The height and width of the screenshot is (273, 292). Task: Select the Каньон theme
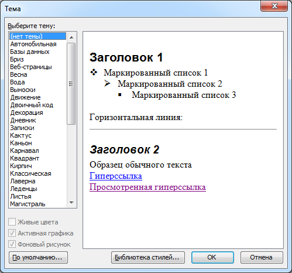38,143
